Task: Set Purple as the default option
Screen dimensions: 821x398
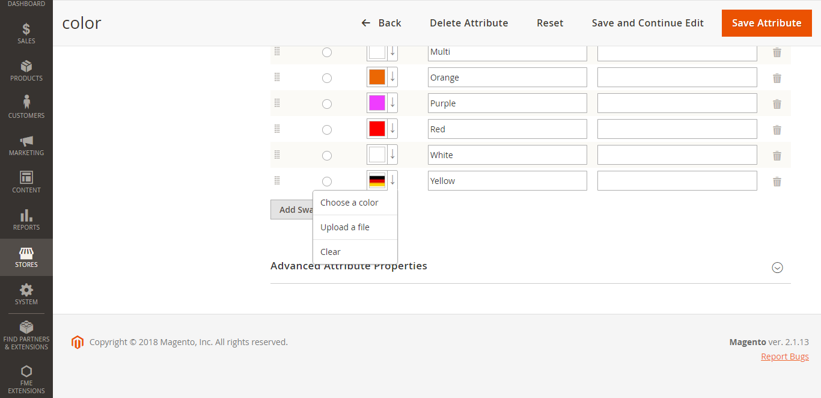Action: click(327, 104)
